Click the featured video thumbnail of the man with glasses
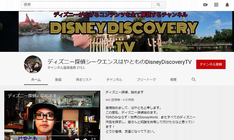The image size is (234, 140). click(52, 115)
